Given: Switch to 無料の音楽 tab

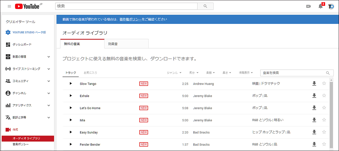Looking at the screenshot, I should point(82,44).
